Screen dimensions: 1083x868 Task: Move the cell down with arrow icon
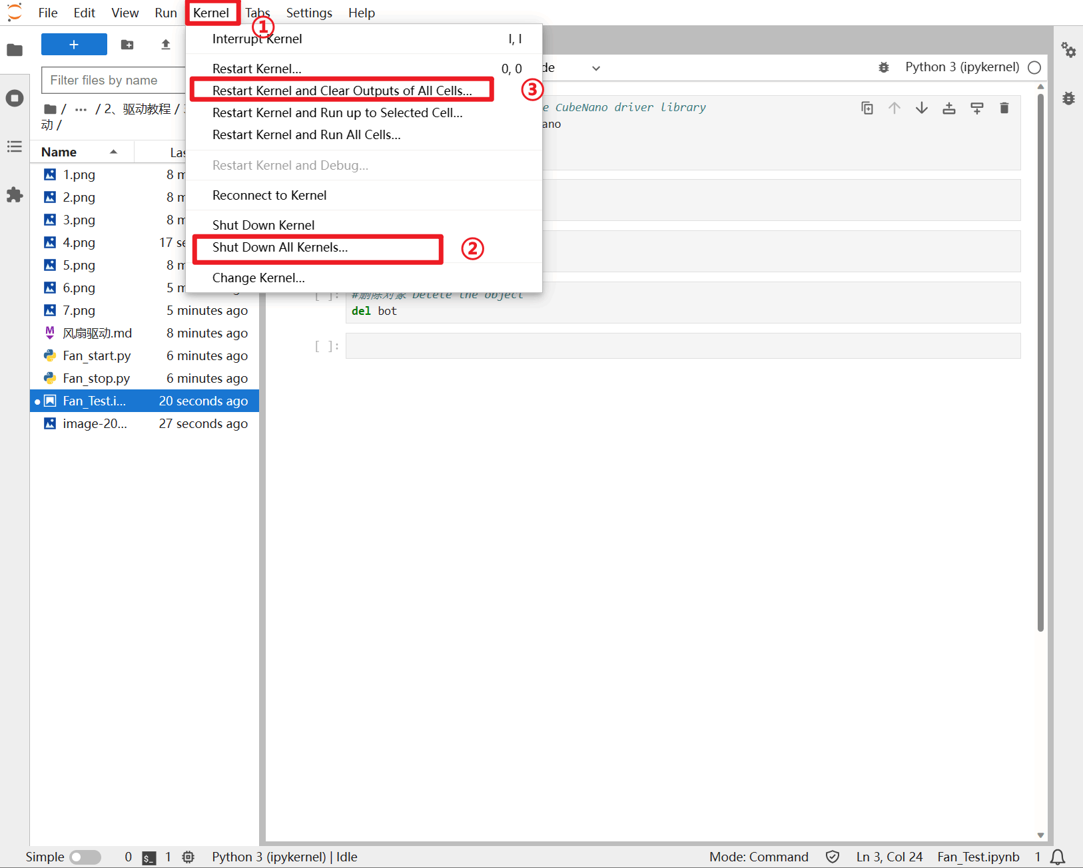coord(922,108)
